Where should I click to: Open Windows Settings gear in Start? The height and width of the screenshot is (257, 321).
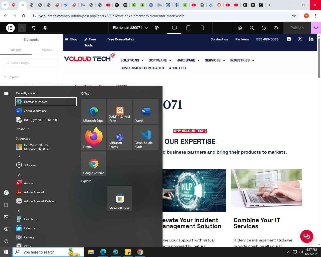coord(6,229)
